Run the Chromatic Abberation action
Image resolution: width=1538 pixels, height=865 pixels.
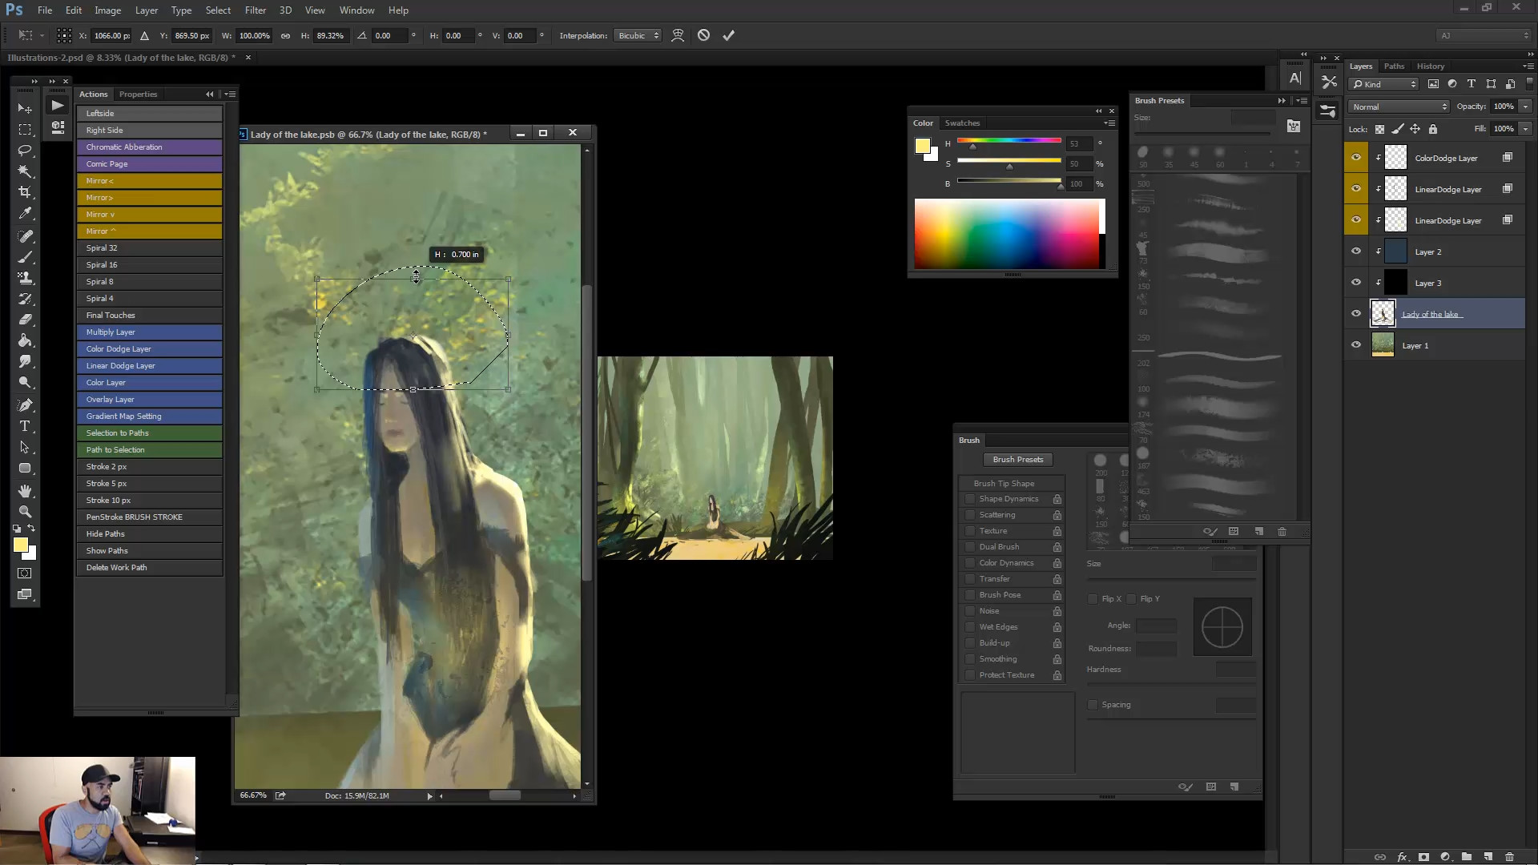[x=150, y=147]
